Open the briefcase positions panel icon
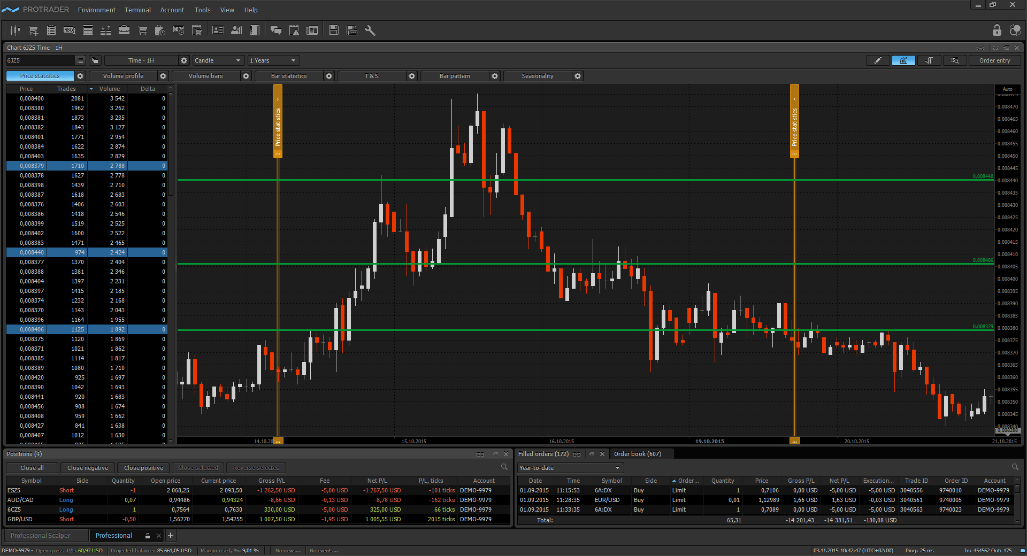The width and height of the screenshot is (1027, 556). pyautogui.click(x=124, y=30)
